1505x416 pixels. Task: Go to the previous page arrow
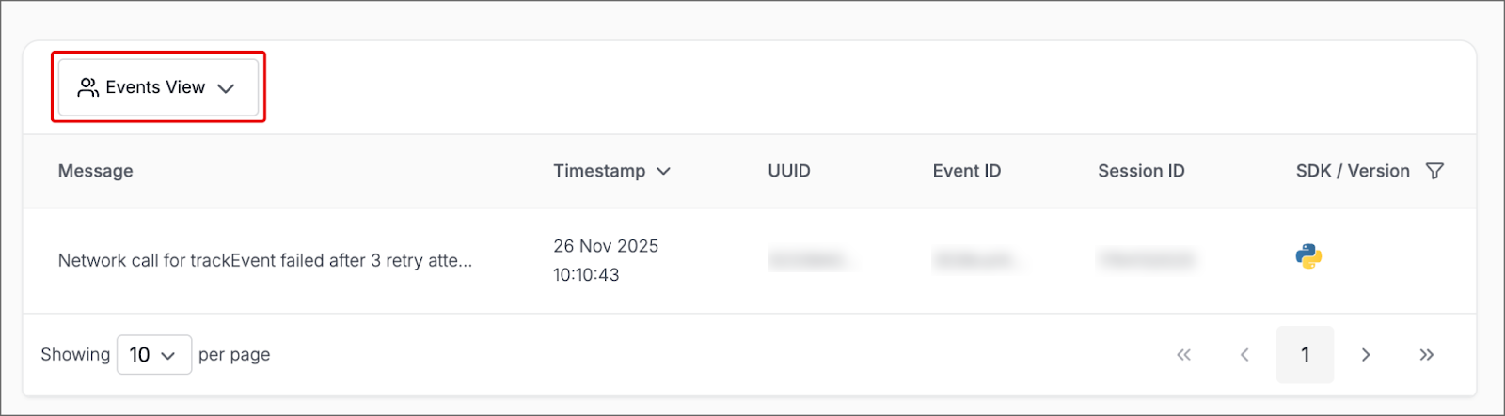coord(1244,355)
